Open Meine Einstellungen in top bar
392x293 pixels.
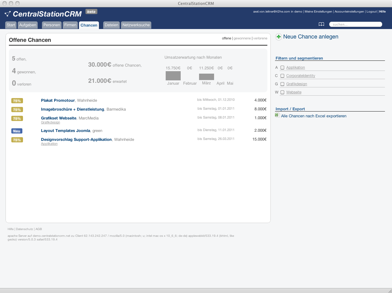coord(318,12)
